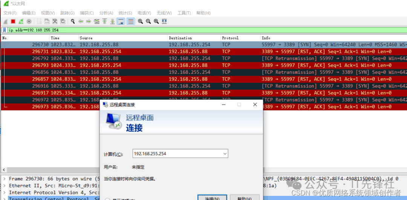Click the 连接(N) connect button

tap(212, 198)
